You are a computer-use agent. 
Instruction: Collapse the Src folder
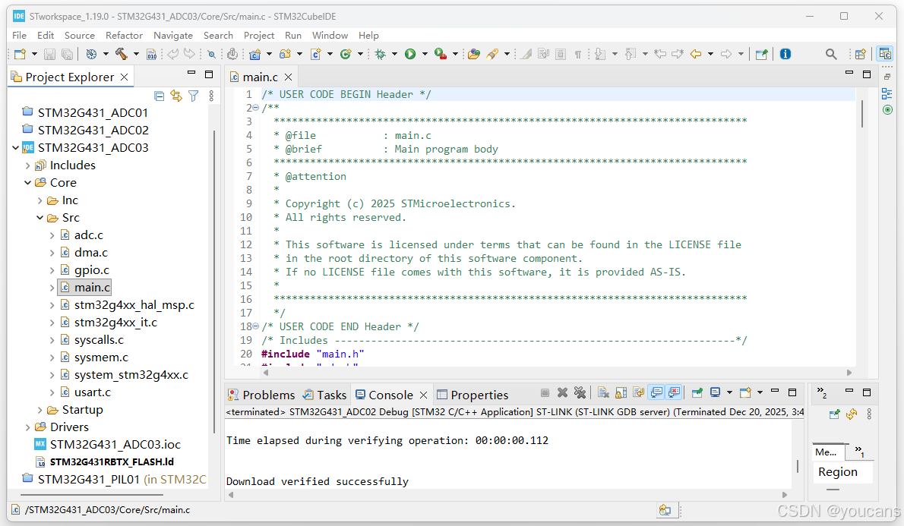tap(40, 218)
